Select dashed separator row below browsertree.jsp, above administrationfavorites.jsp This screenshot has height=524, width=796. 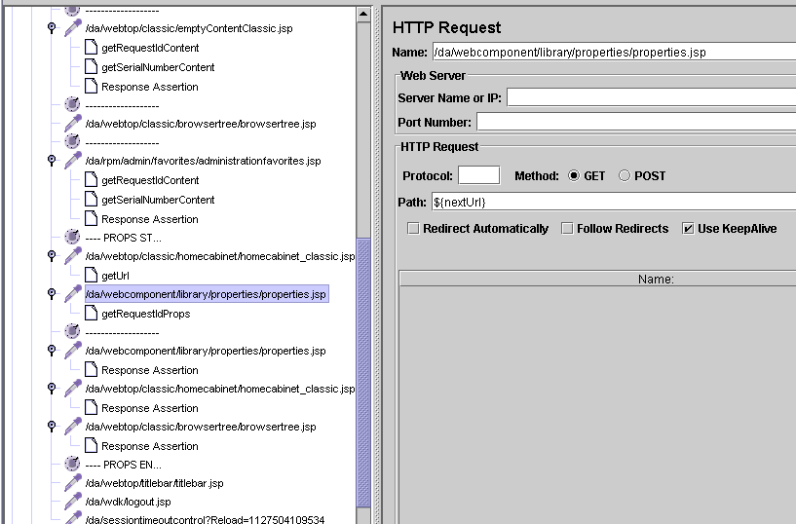click(x=123, y=143)
